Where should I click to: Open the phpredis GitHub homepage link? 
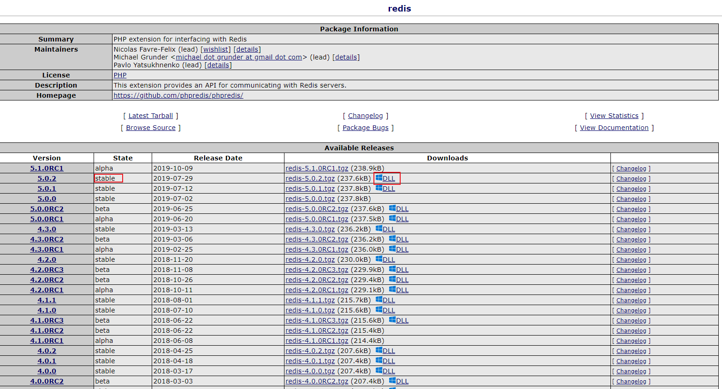(178, 95)
